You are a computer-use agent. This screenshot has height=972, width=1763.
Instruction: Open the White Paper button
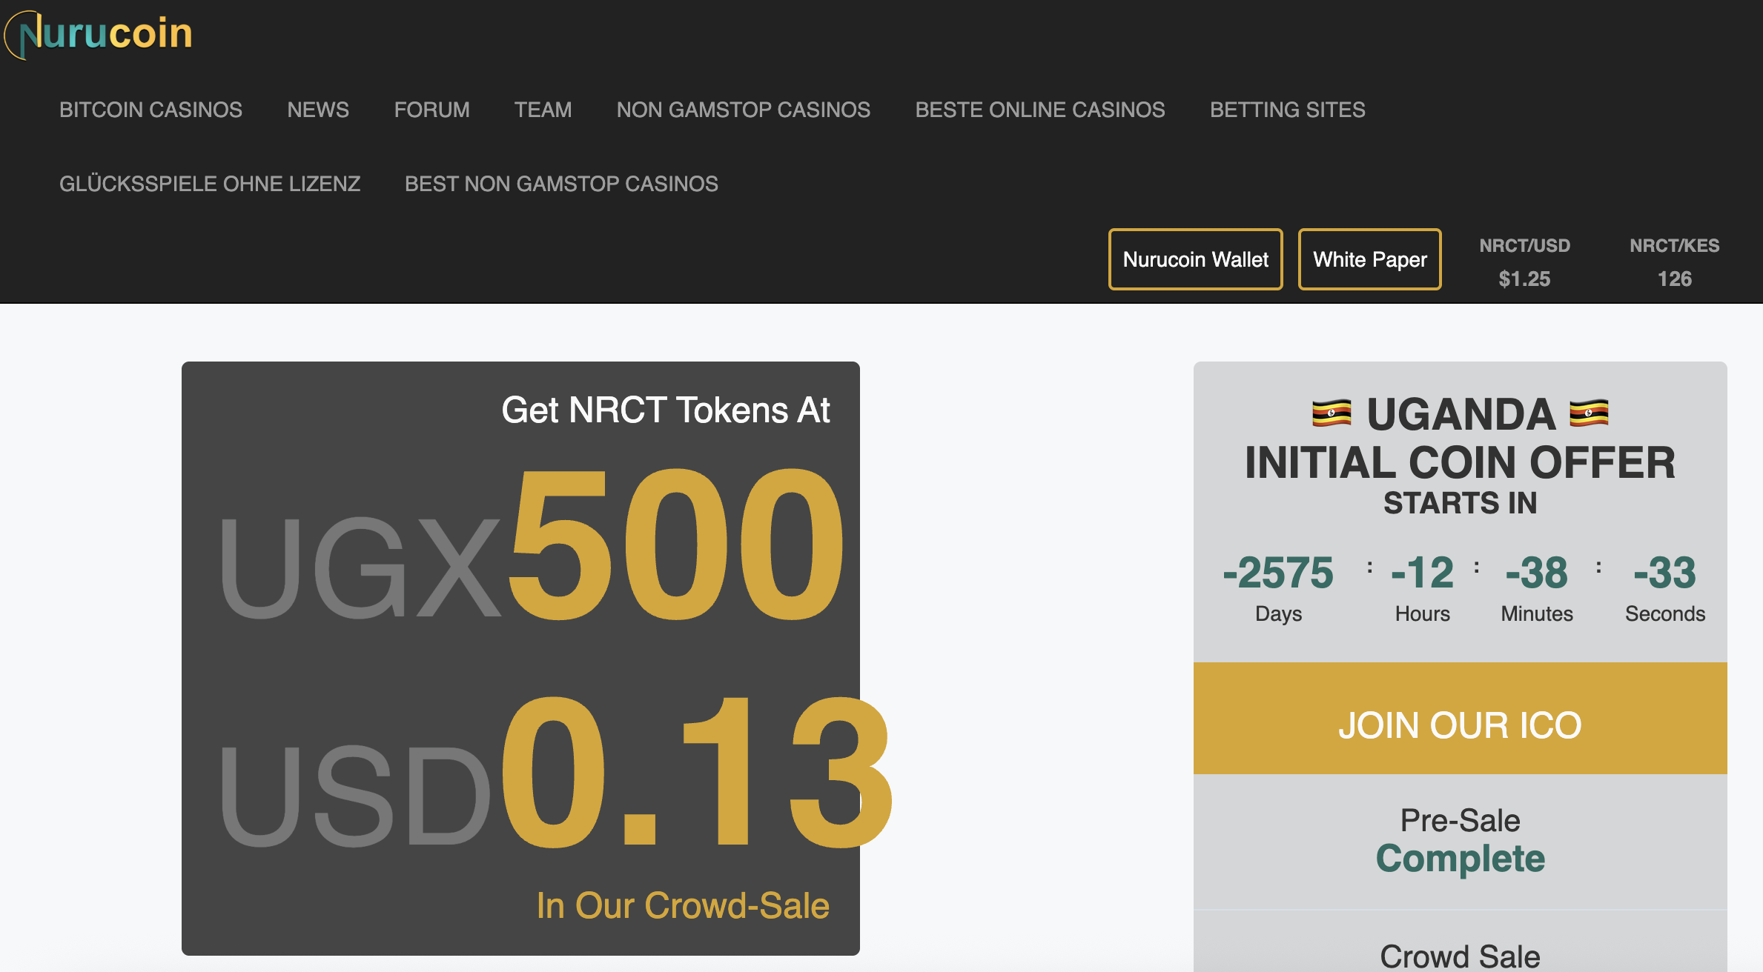[x=1369, y=259]
